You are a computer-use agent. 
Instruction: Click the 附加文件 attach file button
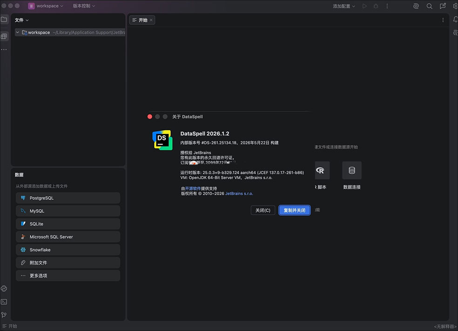point(68,263)
